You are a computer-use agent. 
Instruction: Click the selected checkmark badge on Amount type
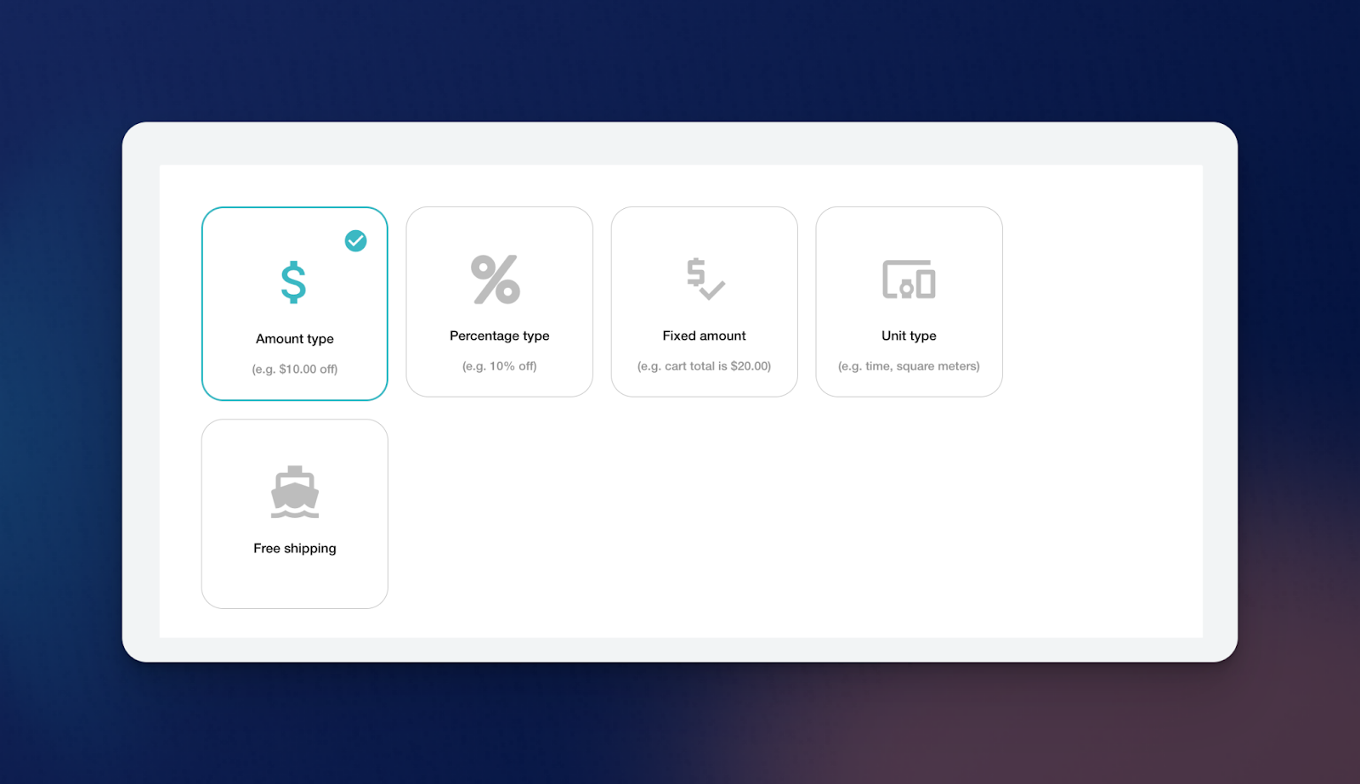(355, 241)
